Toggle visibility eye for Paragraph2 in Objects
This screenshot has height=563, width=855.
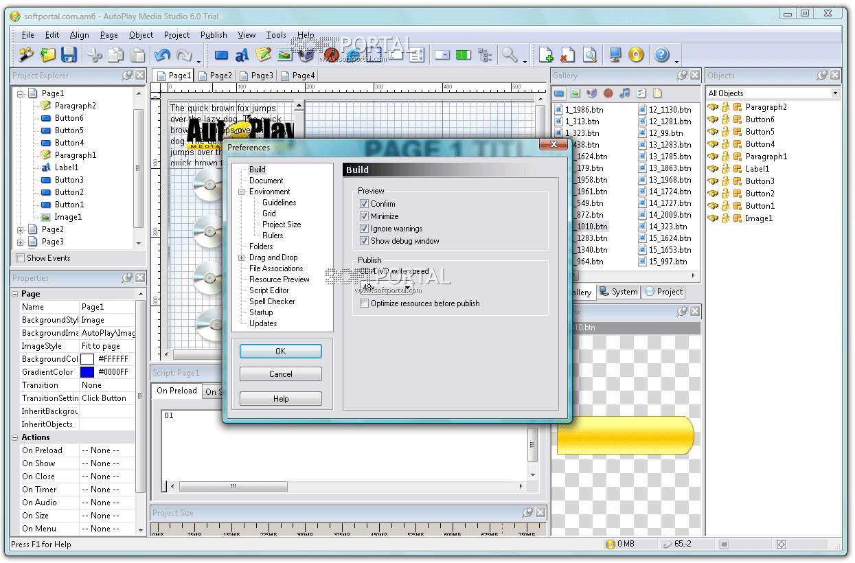pyautogui.click(x=714, y=107)
